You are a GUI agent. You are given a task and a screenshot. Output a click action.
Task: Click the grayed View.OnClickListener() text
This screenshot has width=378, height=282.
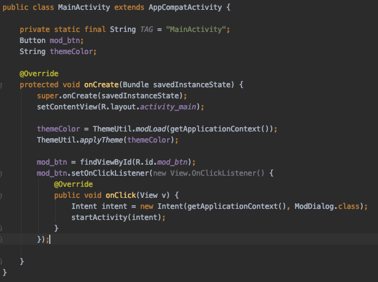tap(217, 173)
